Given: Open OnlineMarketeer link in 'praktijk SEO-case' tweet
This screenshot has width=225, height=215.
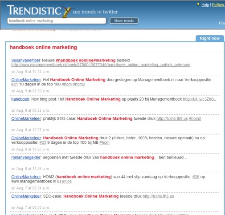Looking at the screenshot, I should [x=26, y=118].
